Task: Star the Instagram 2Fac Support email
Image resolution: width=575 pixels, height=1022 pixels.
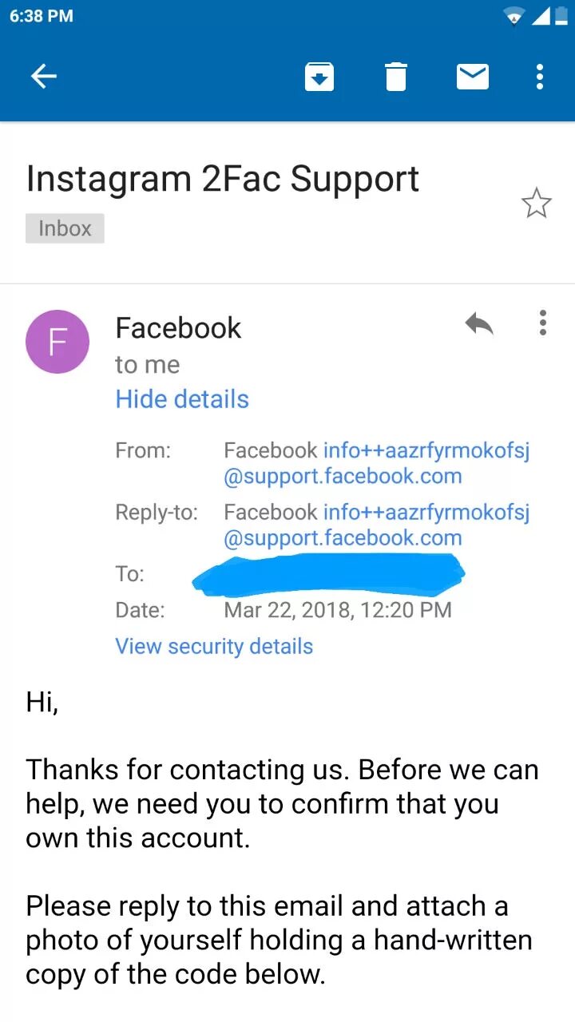Action: pyautogui.click(x=536, y=204)
